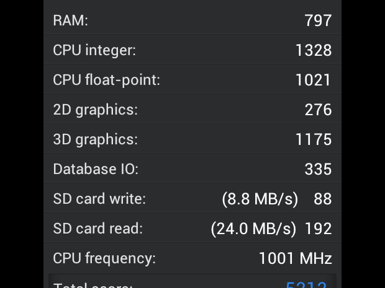Image resolution: width=385 pixels, height=288 pixels.
Task: Select the CPU integer row
Action: click(192, 50)
